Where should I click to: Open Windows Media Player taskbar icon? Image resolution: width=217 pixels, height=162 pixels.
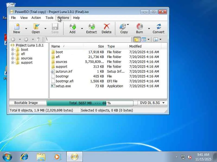click(58, 157)
